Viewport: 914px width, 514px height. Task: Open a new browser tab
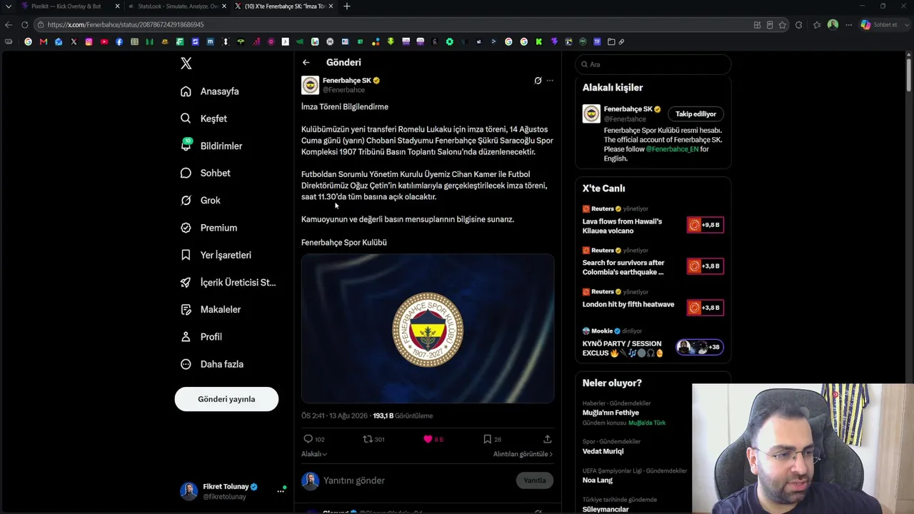pos(347,6)
